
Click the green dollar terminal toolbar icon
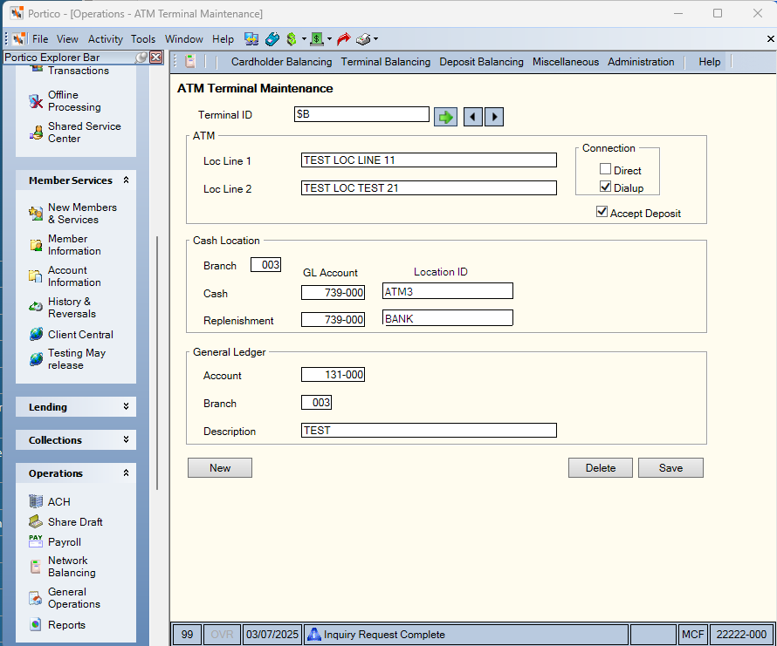point(317,38)
